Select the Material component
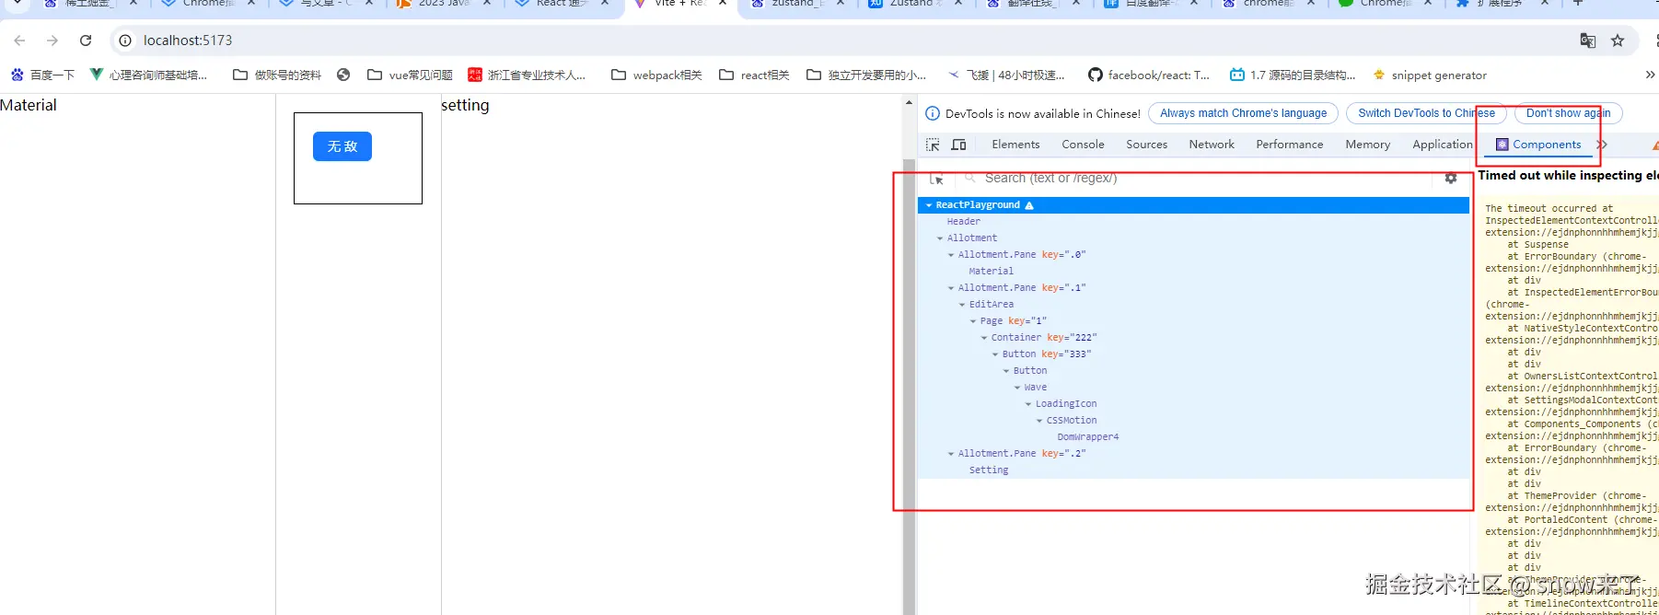This screenshot has height=615, width=1659. (991, 272)
